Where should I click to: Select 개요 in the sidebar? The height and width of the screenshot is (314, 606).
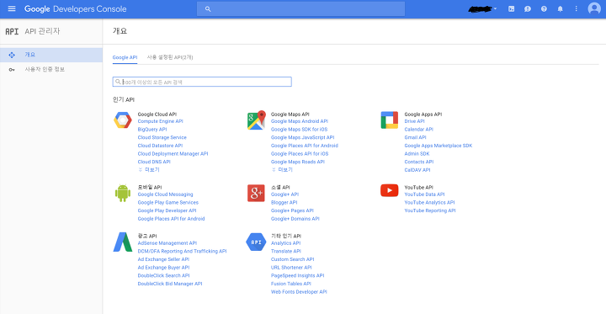tap(51, 55)
